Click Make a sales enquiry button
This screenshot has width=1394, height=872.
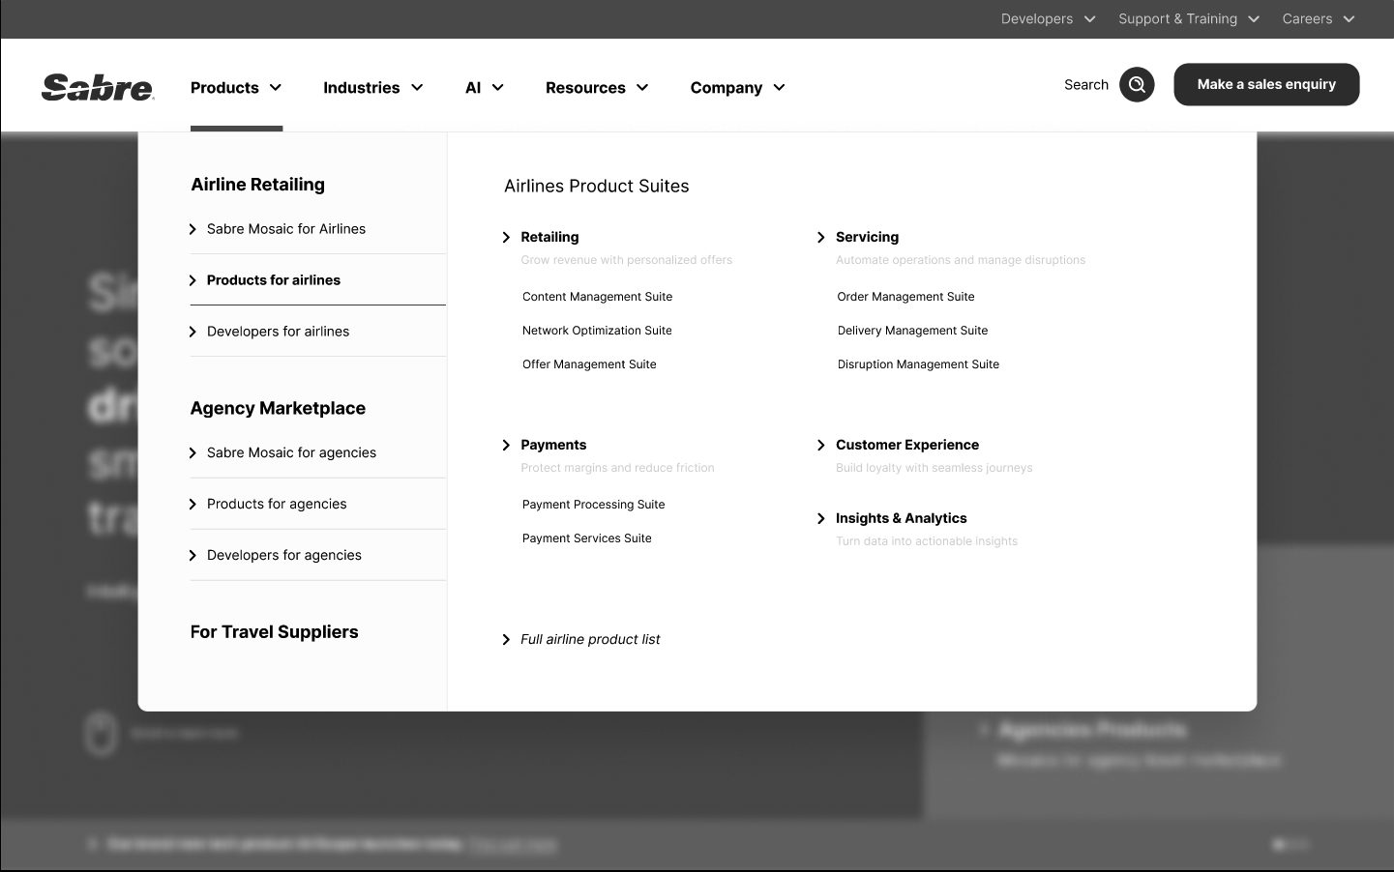pos(1266,84)
